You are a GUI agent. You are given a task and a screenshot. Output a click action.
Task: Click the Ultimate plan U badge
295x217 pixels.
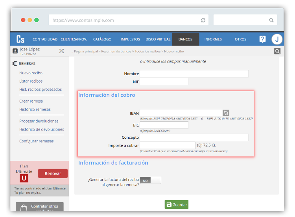pyautogui.click(x=24, y=178)
